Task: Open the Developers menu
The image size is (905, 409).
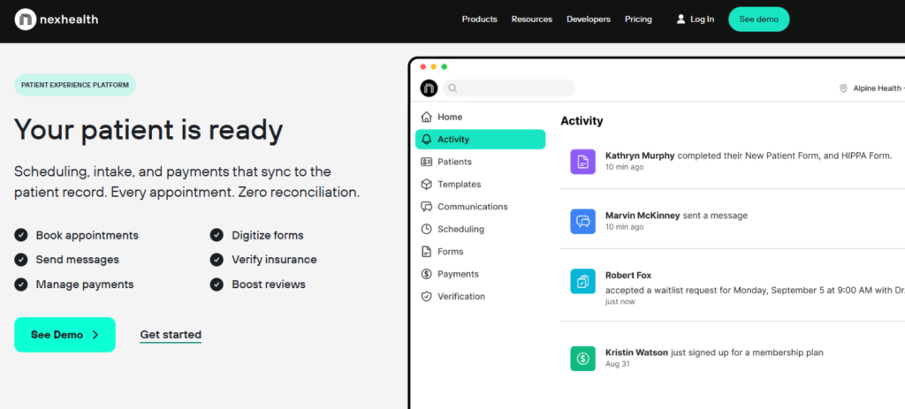Action: (x=588, y=19)
